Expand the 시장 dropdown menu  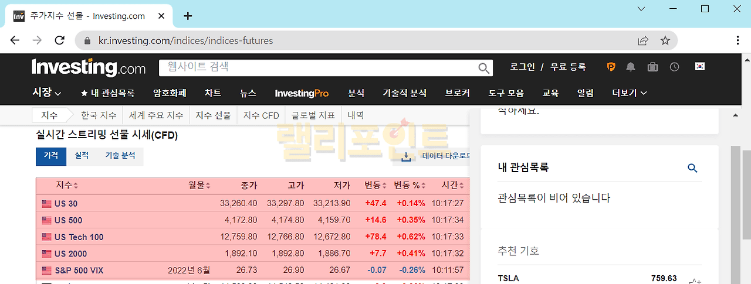coord(46,93)
